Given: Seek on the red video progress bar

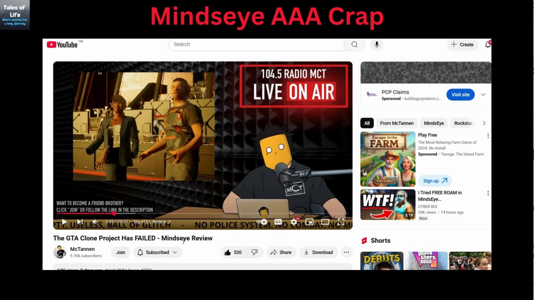Looking at the screenshot, I should pyautogui.click(x=202, y=213).
